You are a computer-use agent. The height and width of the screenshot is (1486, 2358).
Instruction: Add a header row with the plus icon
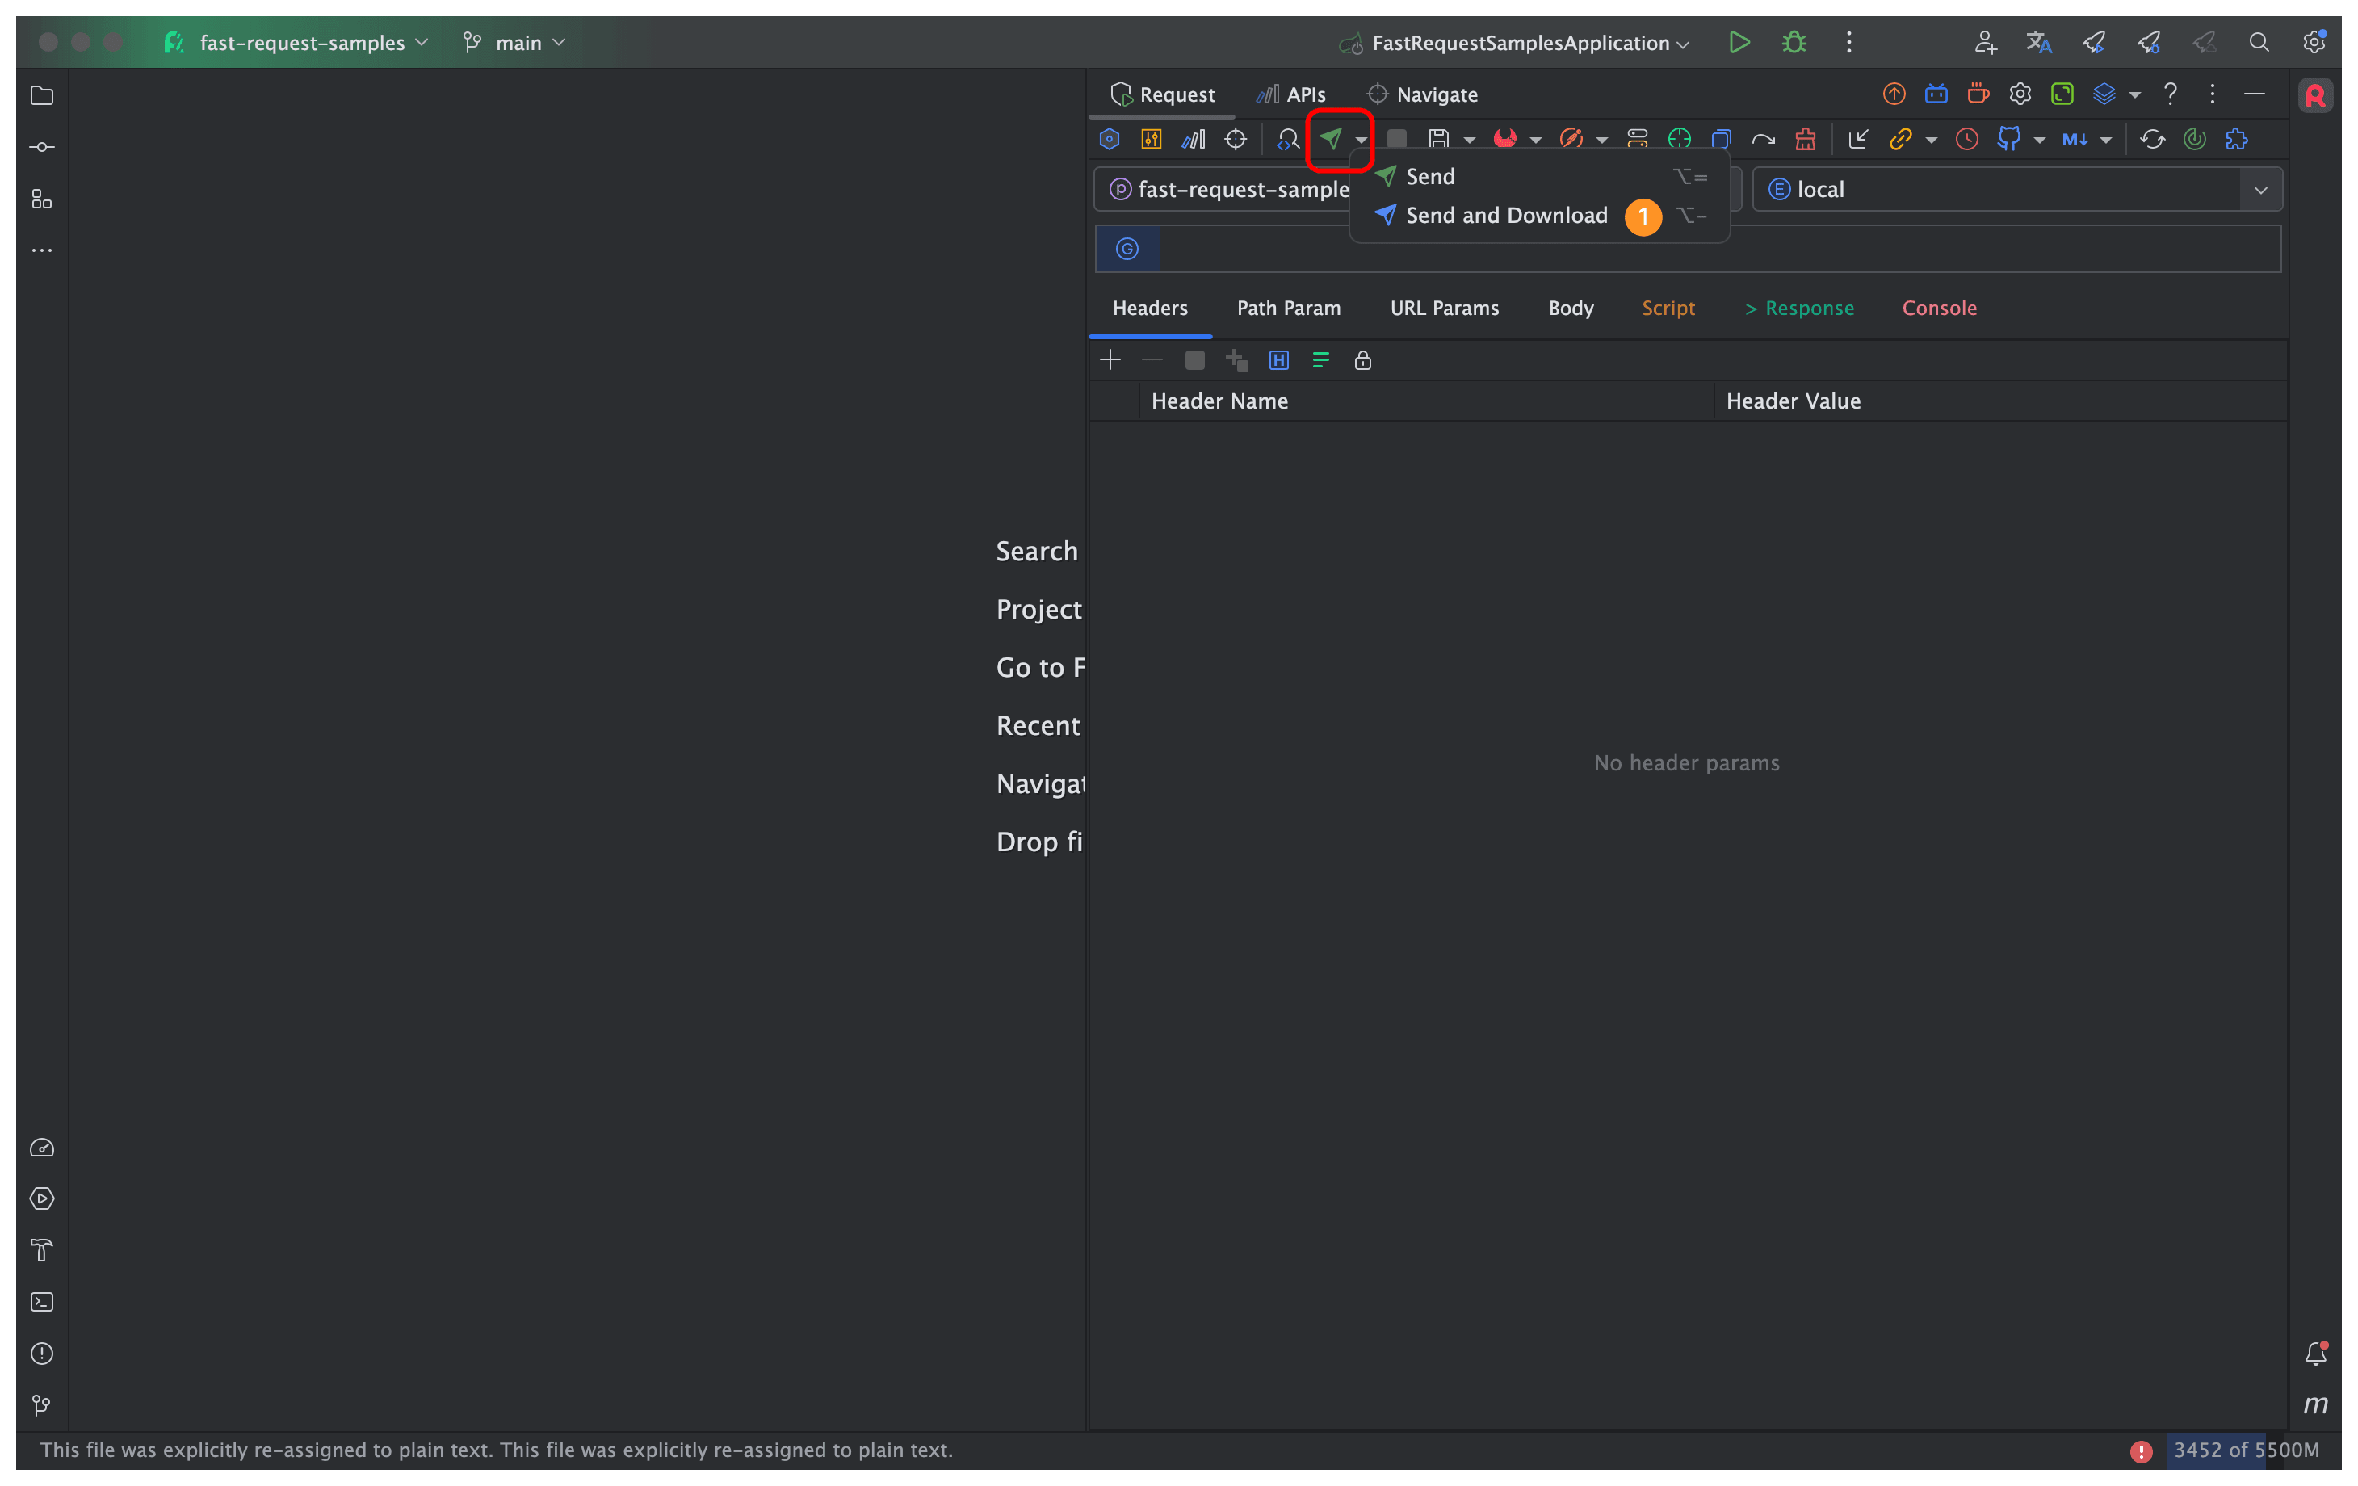tap(1110, 359)
